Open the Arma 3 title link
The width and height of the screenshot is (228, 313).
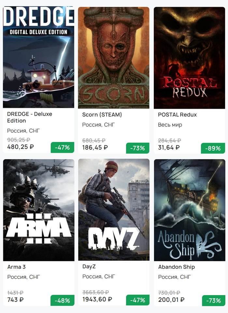pyautogui.click(x=16, y=267)
